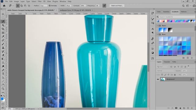Switch to wallpaper2you document tab
This screenshot has width=196, height=110.
tap(75, 10)
